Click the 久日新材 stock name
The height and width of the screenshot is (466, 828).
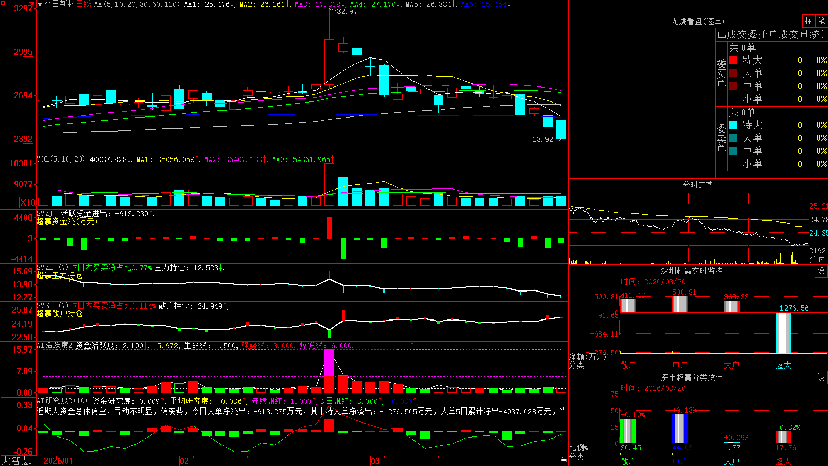(x=60, y=4)
